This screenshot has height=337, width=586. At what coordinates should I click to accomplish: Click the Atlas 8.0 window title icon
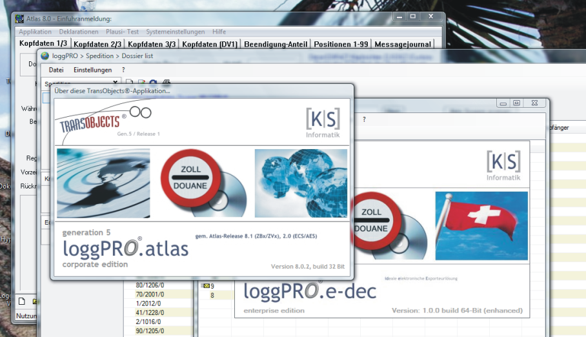(x=19, y=19)
